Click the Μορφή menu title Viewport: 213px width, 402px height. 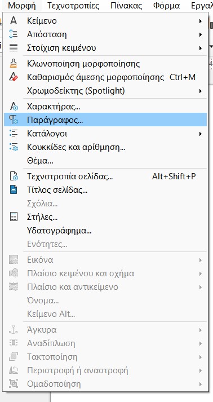click(22, 6)
